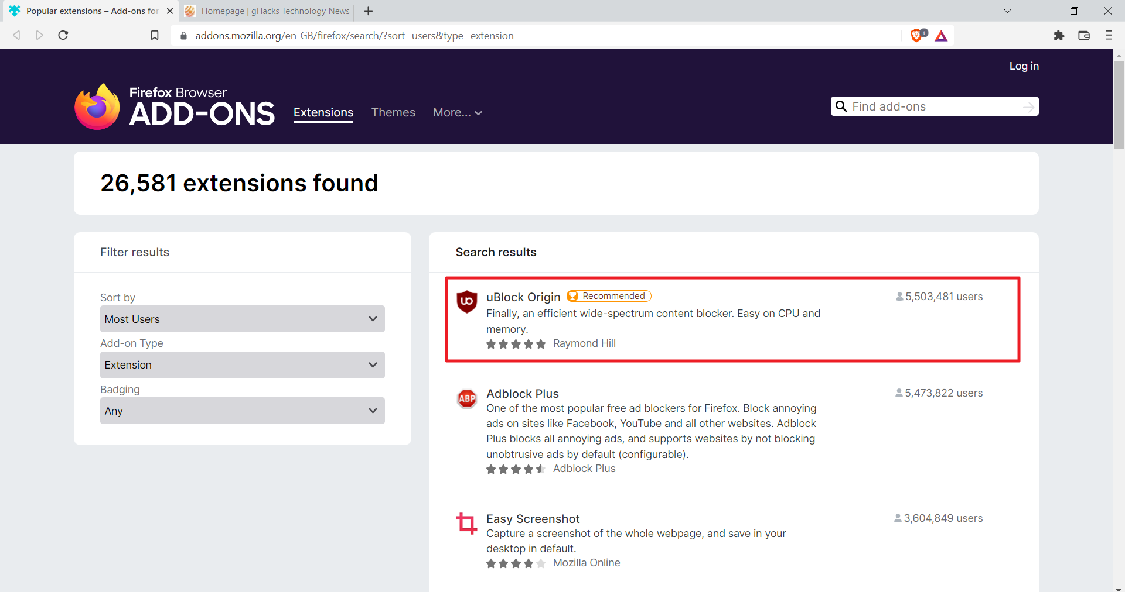Screen dimensions: 1125x592
Task: Open the Add-on Type Extension dropdown
Action: [243, 365]
